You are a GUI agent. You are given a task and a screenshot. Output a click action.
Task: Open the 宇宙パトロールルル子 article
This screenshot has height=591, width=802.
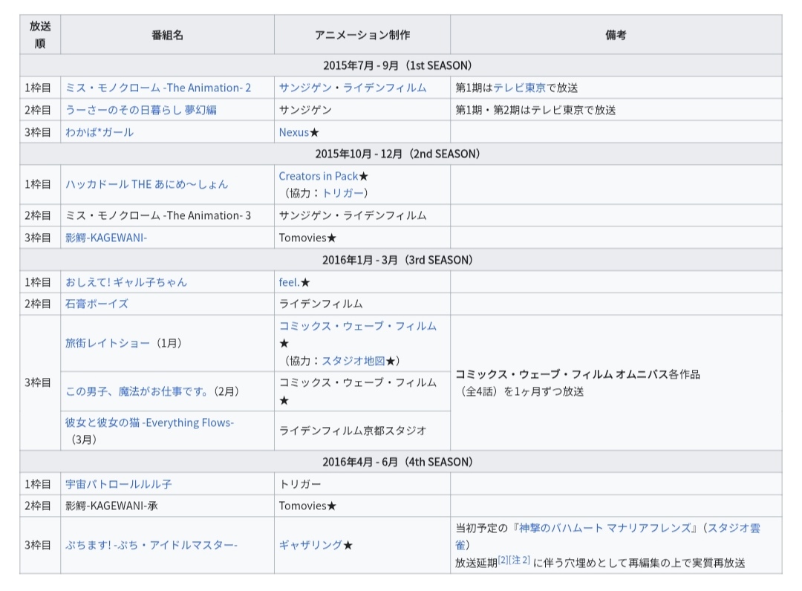tap(119, 484)
